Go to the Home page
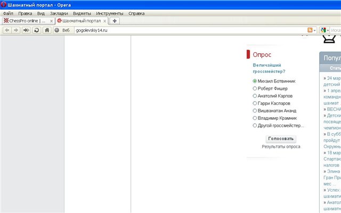 pyautogui.click(x=47, y=30)
